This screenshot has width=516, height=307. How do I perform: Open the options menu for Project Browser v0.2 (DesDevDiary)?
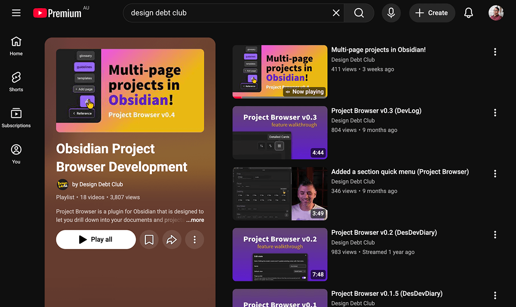point(495,234)
